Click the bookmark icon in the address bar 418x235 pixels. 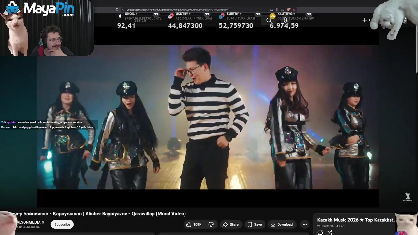tap(117, 10)
